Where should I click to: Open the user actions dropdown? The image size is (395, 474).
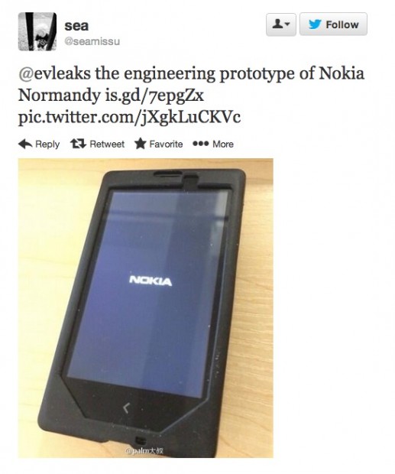click(281, 24)
